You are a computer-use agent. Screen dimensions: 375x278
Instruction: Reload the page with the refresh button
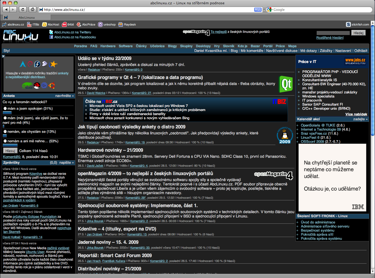(23, 10)
